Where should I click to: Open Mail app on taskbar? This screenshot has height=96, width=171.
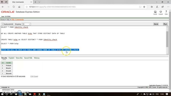pos(30,94)
